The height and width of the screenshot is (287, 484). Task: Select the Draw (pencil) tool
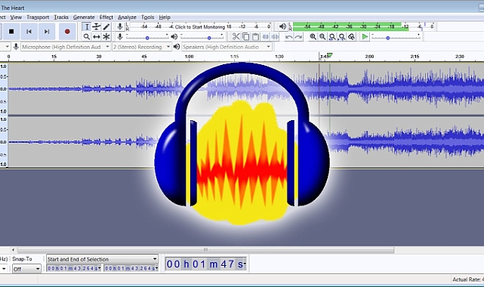(106, 27)
